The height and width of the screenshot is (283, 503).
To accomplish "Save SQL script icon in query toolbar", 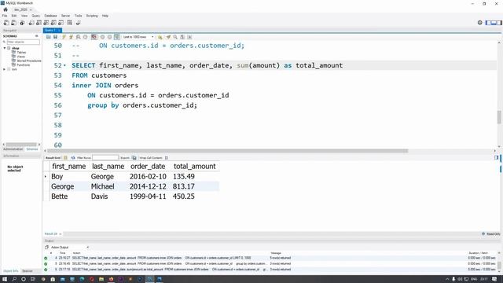I will click(x=55, y=37).
